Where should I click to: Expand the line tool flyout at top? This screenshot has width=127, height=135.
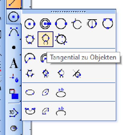(x=14, y=4)
